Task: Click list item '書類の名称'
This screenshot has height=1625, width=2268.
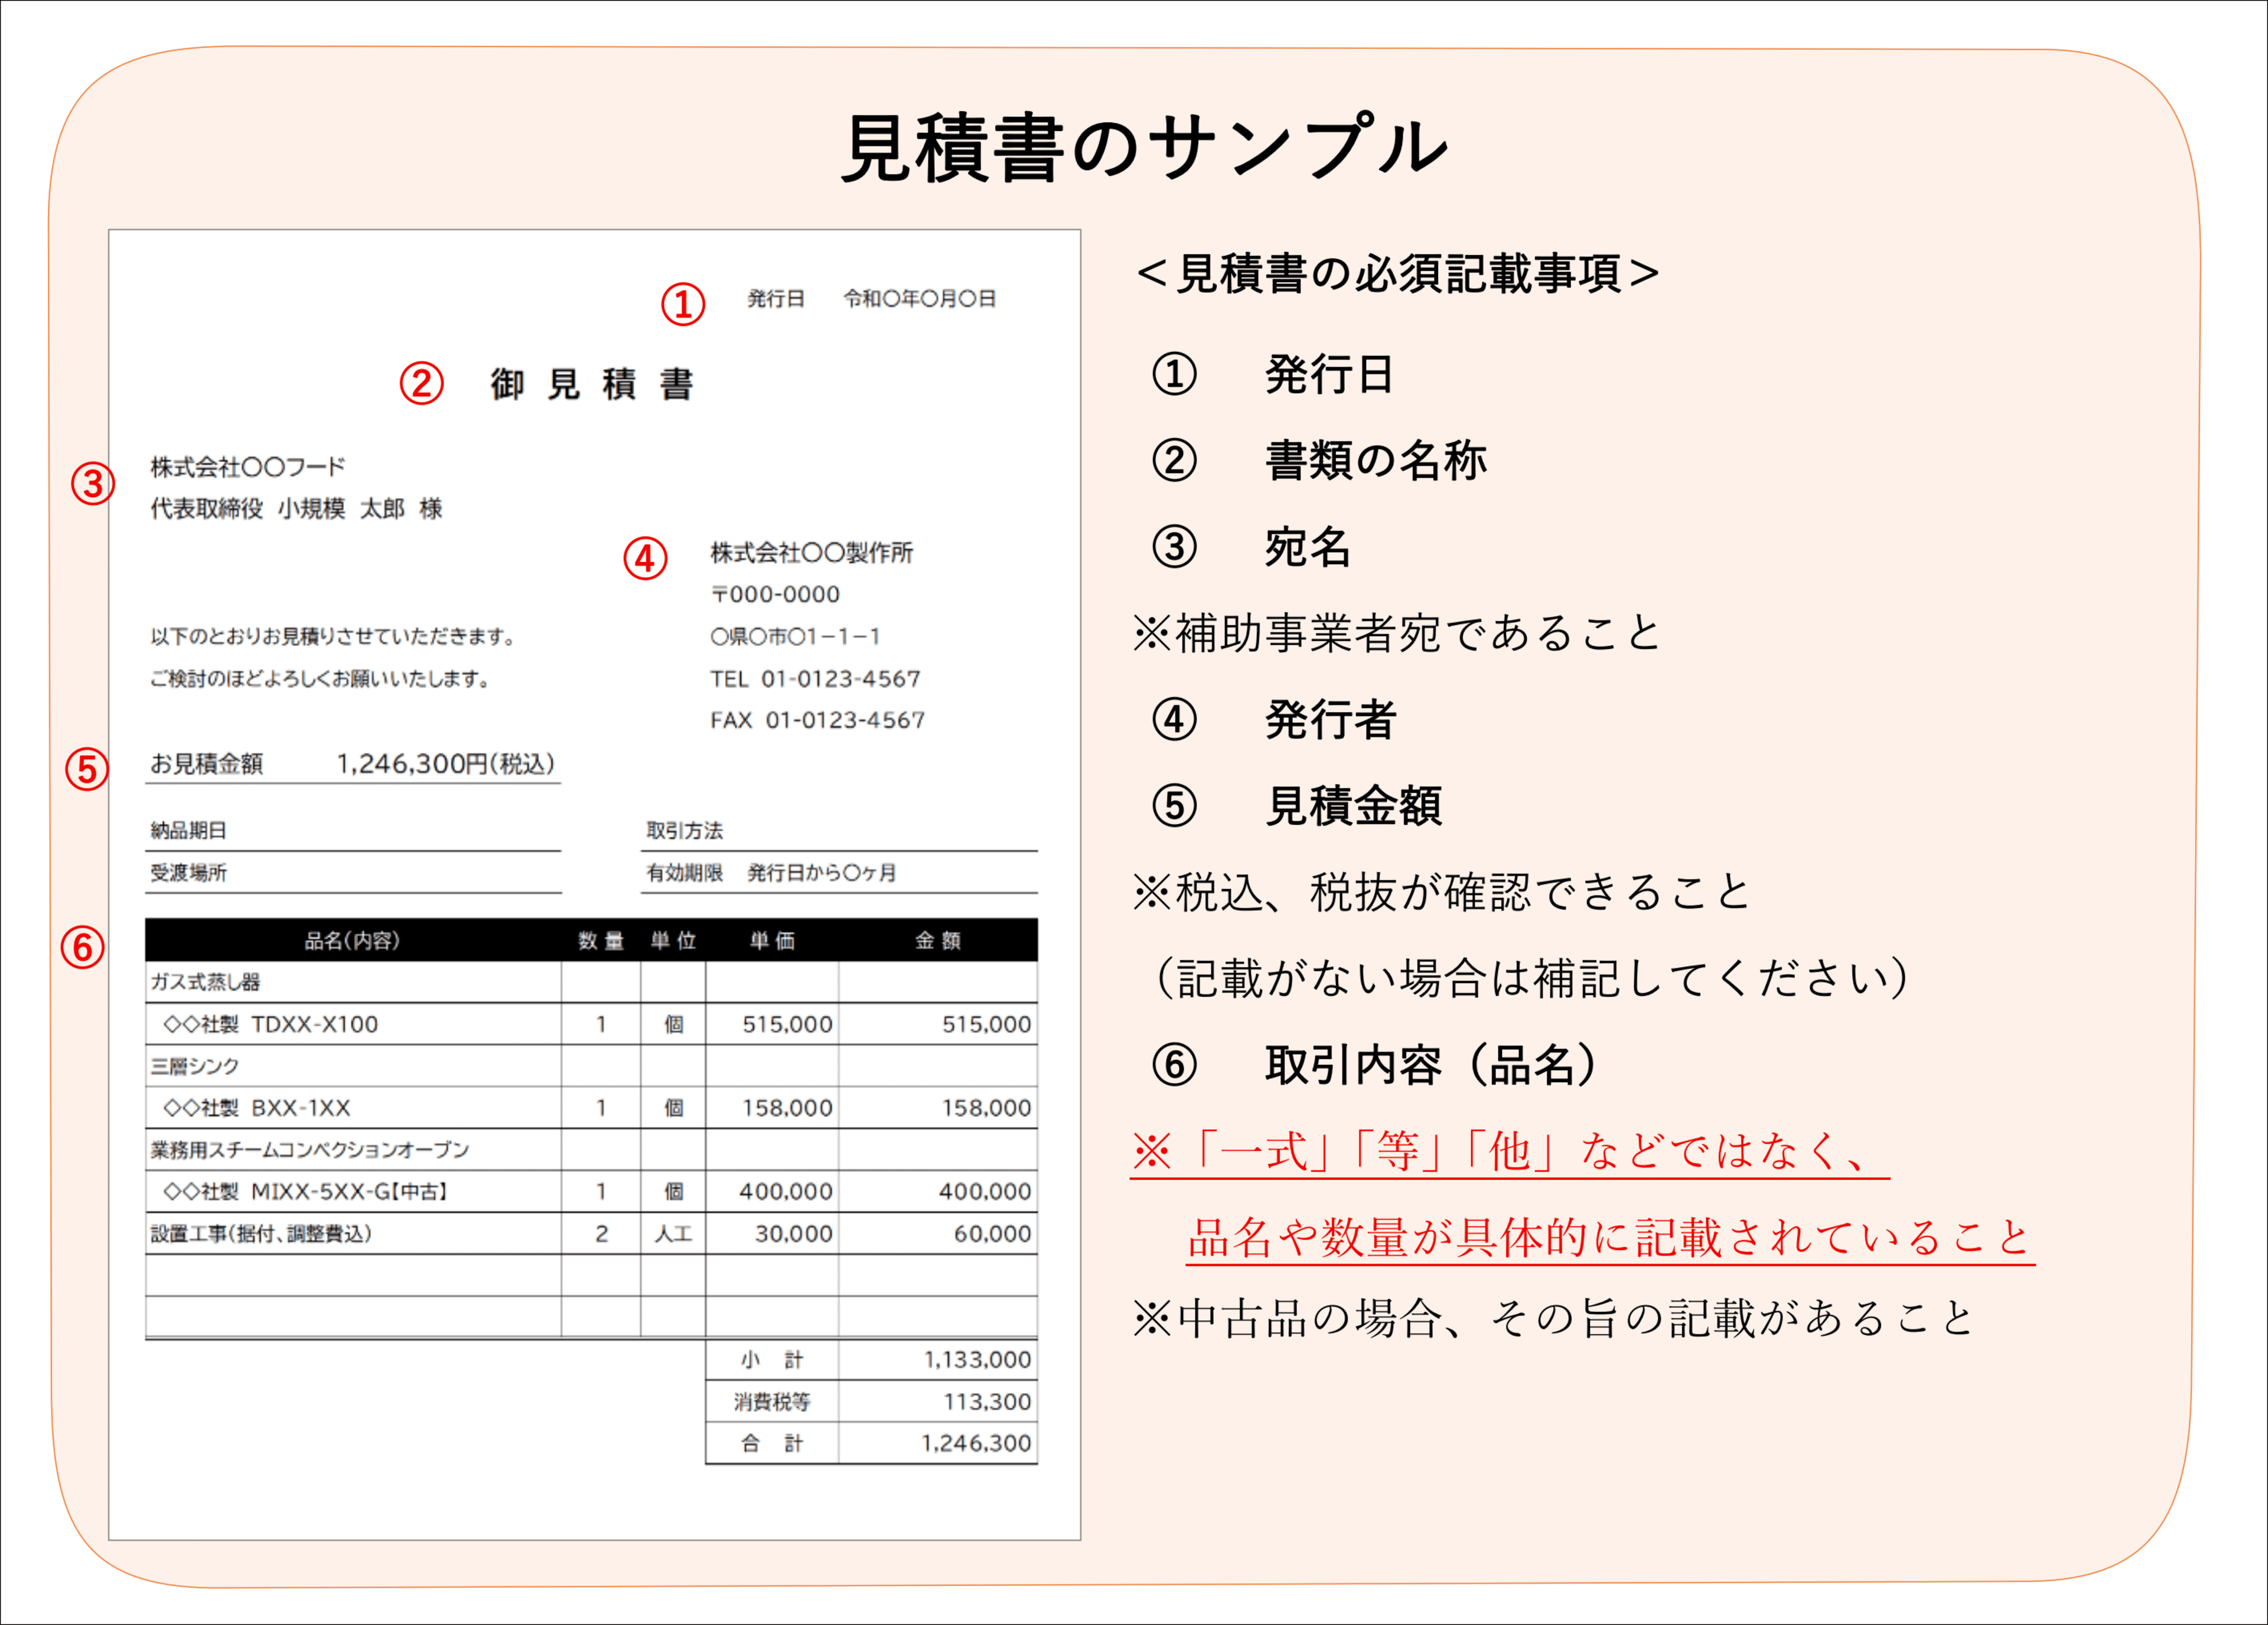Action: pyautogui.click(x=1376, y=460)
